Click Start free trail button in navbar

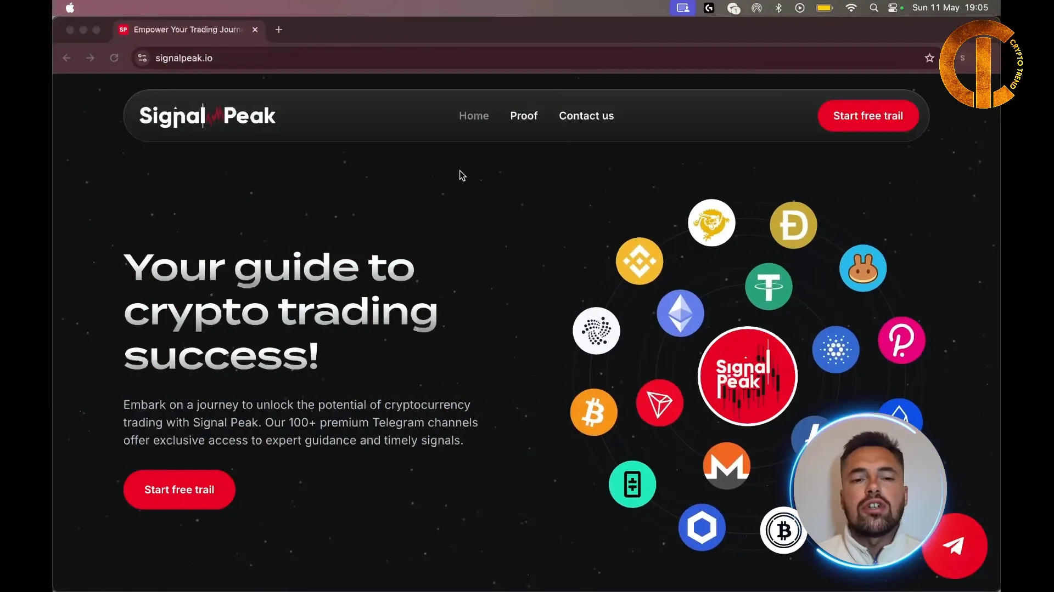point(868,116)
